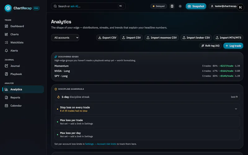This screenshot has height=155, width=248.
Task: Open Settings → Account risk limits link
Action: (x=100, y=144)
